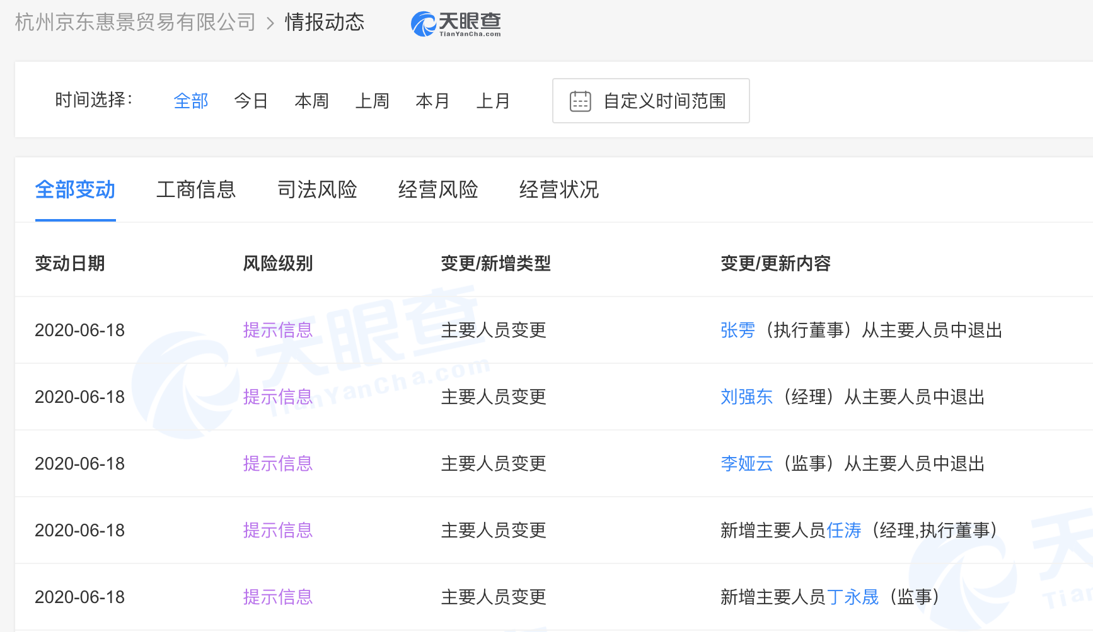This screenshot has width=1093, height=632.
Task: Open 张雱's profile link
Action: point(737,330)
